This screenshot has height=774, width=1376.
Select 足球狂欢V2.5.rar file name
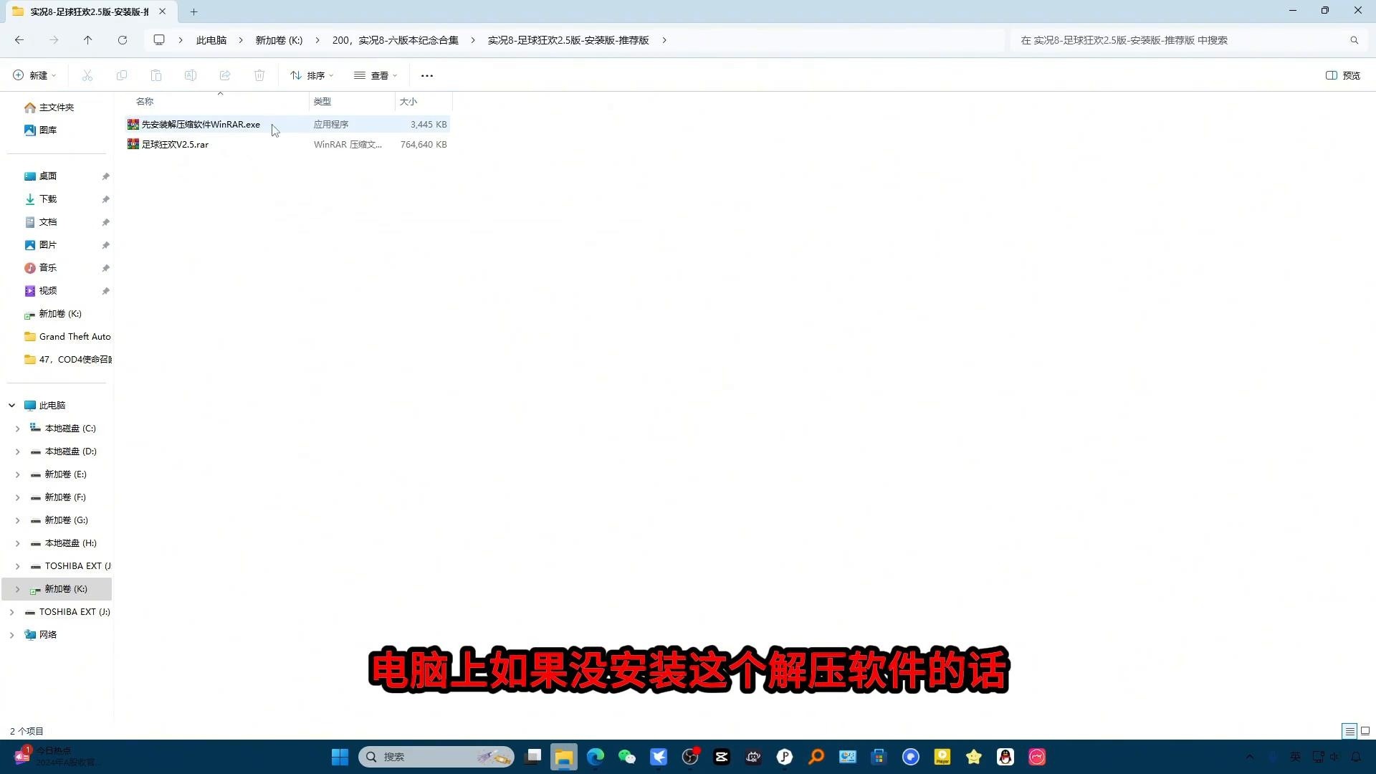[175, 144]
